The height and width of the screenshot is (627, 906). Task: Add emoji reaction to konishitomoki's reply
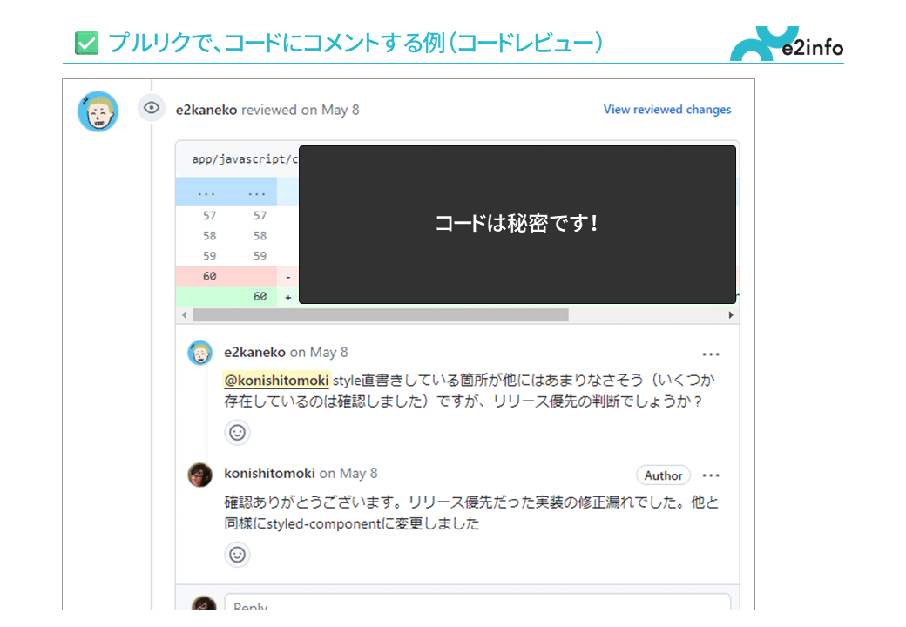click(x=237, y=555)
